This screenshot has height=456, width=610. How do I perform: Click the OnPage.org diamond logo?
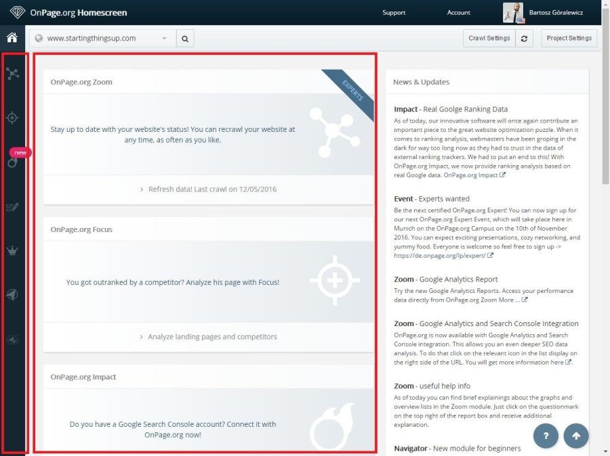(x=17, y=12)
